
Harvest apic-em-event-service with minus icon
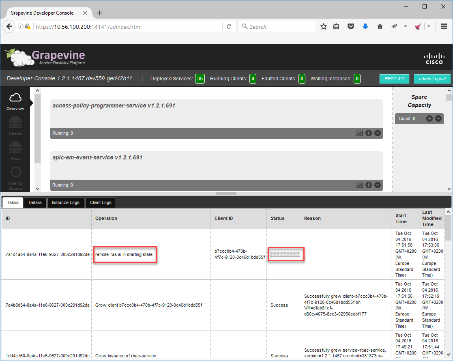tap(378, 185)
